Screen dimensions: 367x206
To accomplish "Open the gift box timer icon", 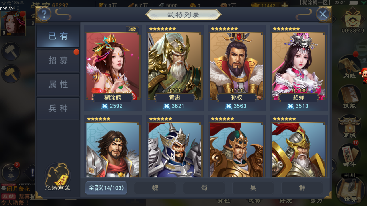I will (x=353, y=21).
